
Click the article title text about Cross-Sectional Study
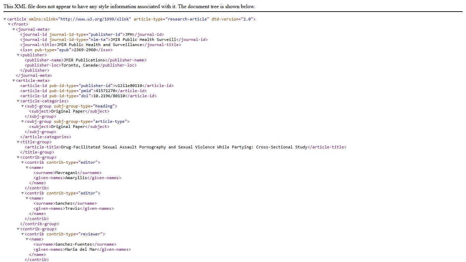point(184,147)
